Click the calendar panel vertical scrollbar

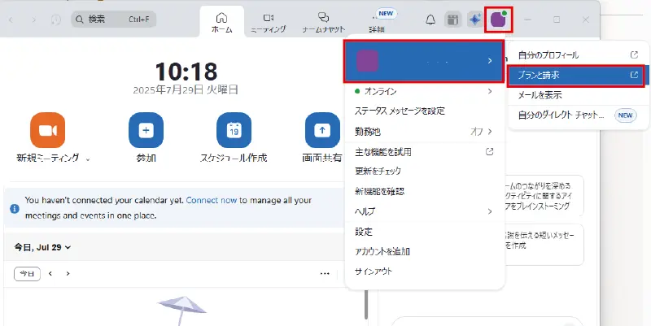[365, 304]
